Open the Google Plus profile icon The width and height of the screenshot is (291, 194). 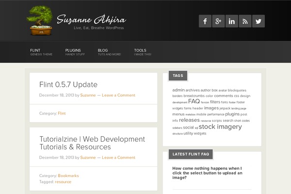pos(218,21)
